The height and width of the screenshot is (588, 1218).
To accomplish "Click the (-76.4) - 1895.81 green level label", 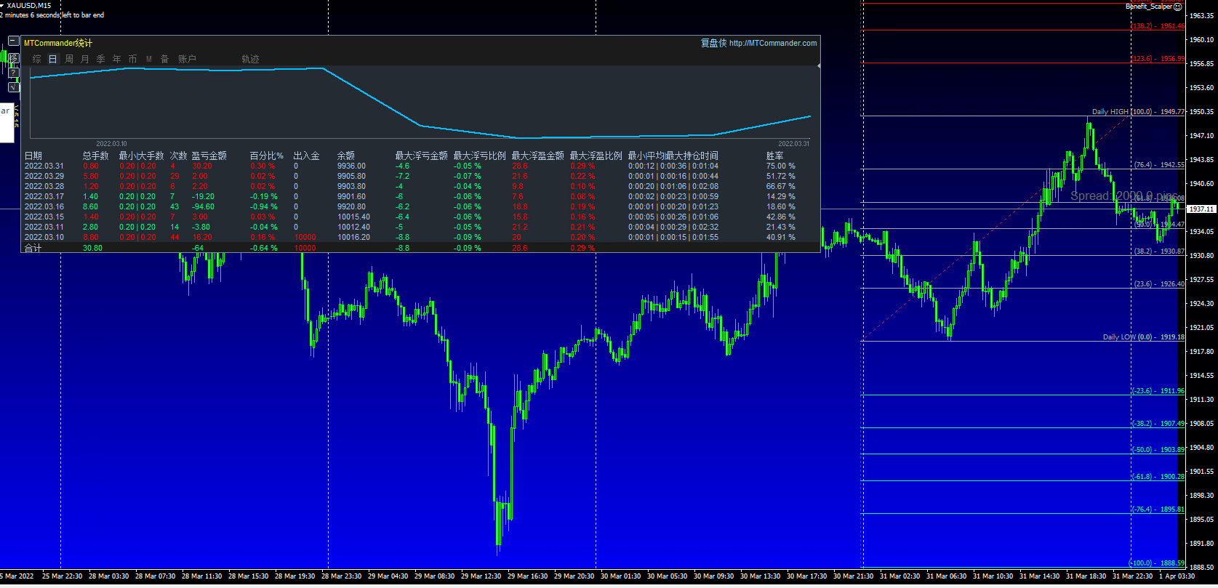I will point(1158,510).
